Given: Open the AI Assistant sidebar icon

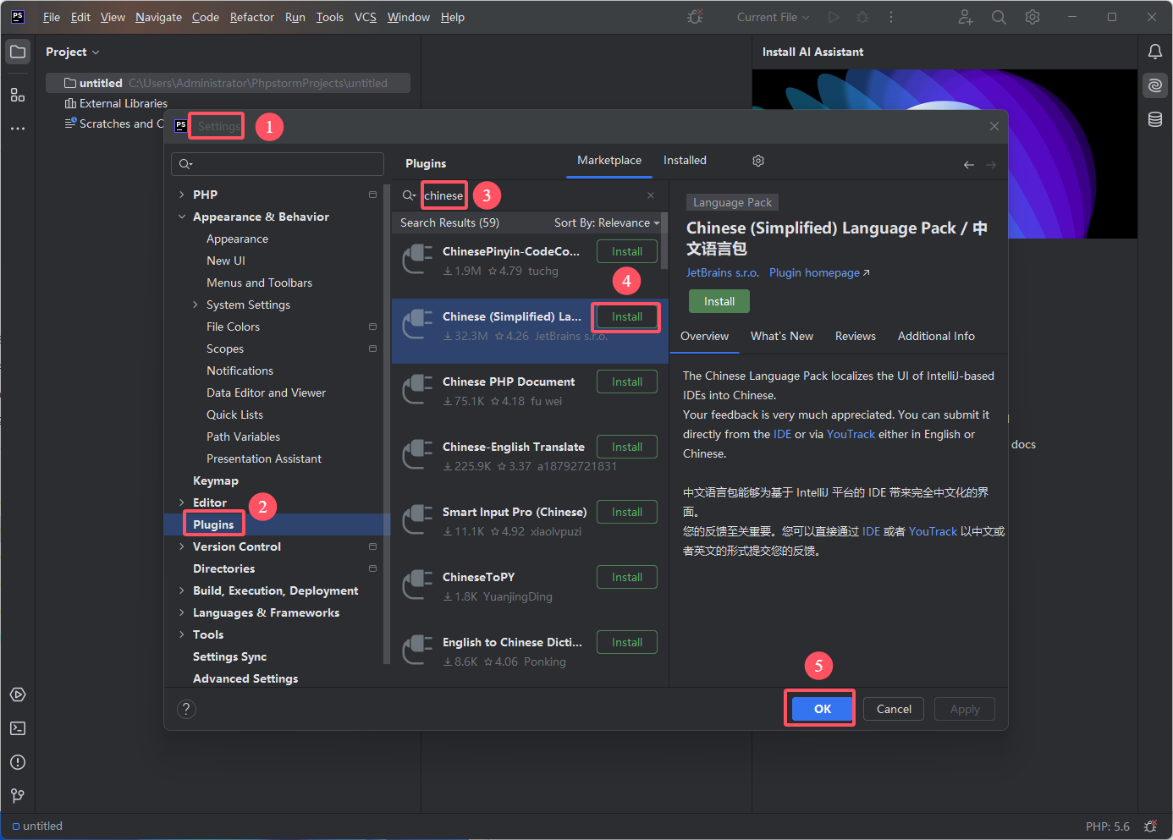Looking at the screenshot, I should [1155, 85].
